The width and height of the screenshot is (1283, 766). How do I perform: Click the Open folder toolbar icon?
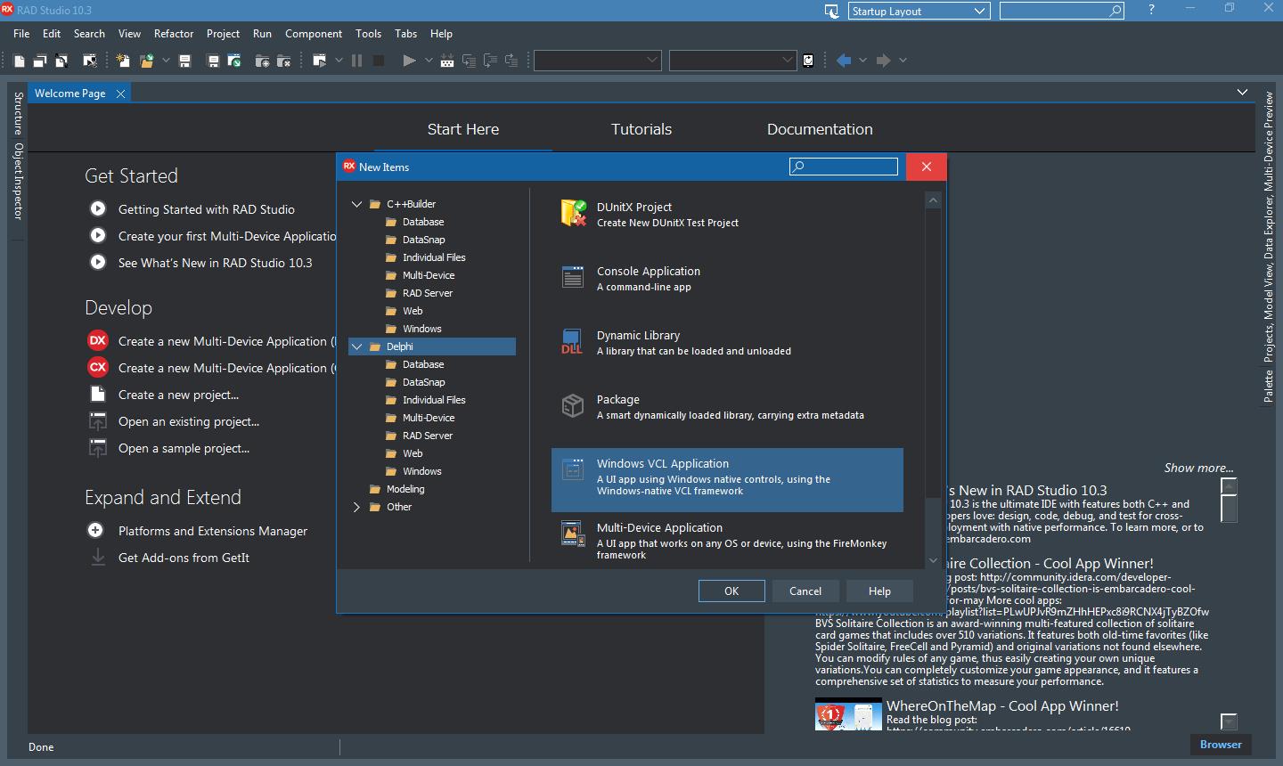[147, 61]
